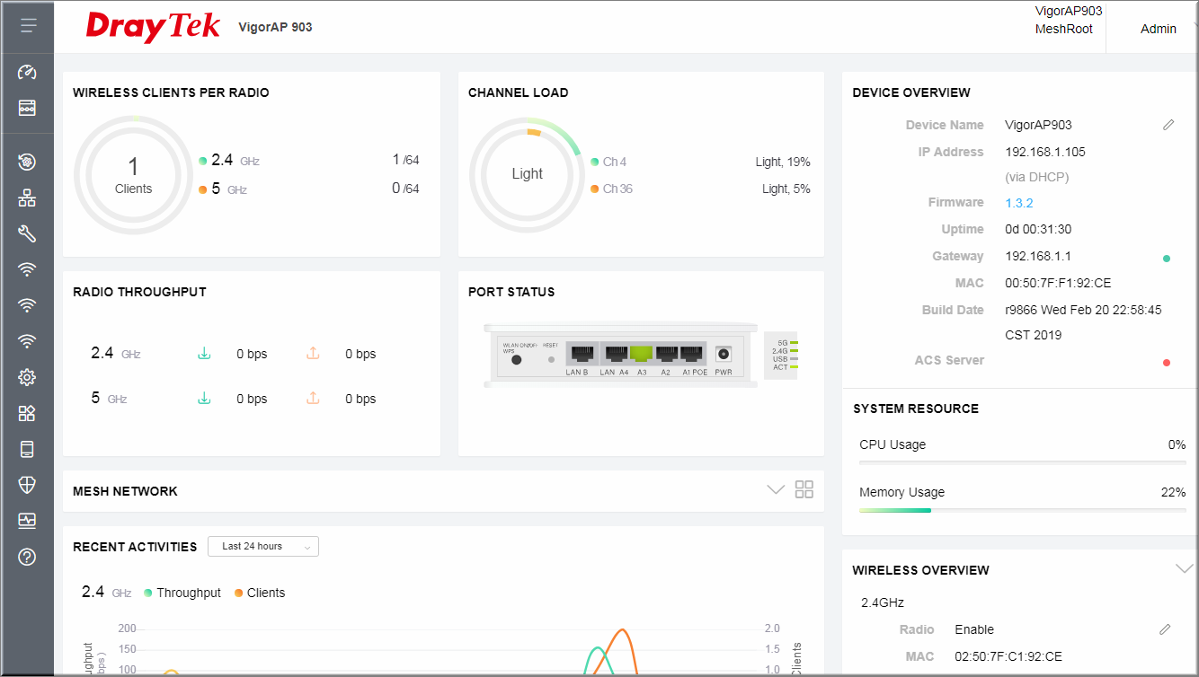The image size is (1199, 677).
Task: Toggle the hamburger menu in sidebar
Action: (x=28, y=26)
